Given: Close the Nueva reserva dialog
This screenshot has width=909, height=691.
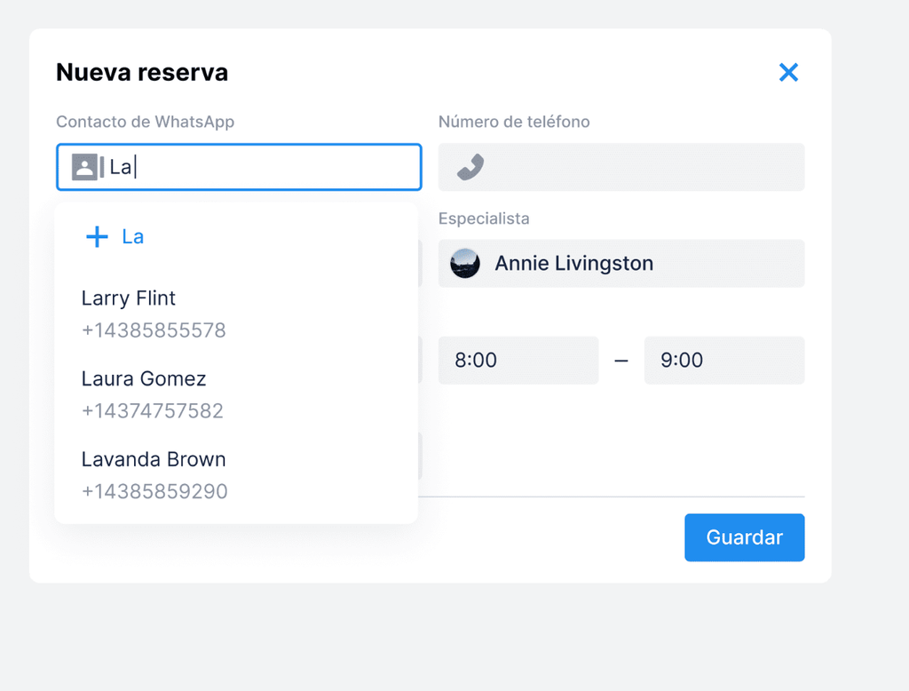Looking at the screenshot, I should [788, 73].
